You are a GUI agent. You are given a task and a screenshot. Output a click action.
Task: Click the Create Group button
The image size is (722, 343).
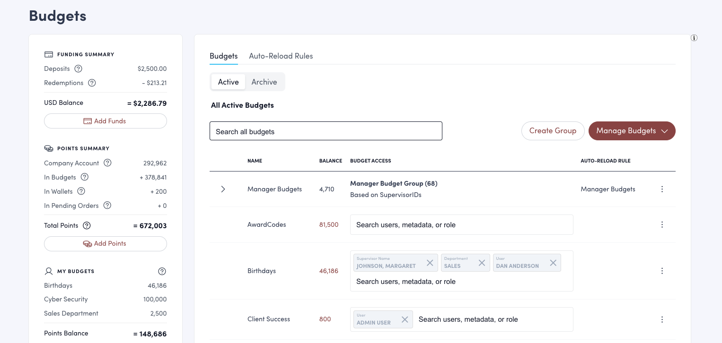tap(552, 131)
